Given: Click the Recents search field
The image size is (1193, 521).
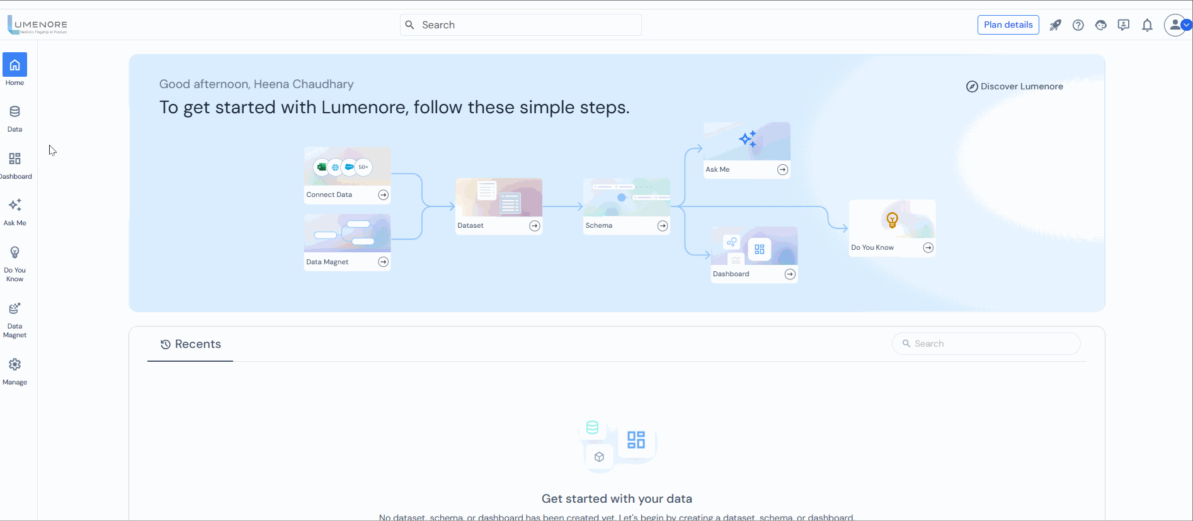Looking at the screenshot, I should [986, 344].
